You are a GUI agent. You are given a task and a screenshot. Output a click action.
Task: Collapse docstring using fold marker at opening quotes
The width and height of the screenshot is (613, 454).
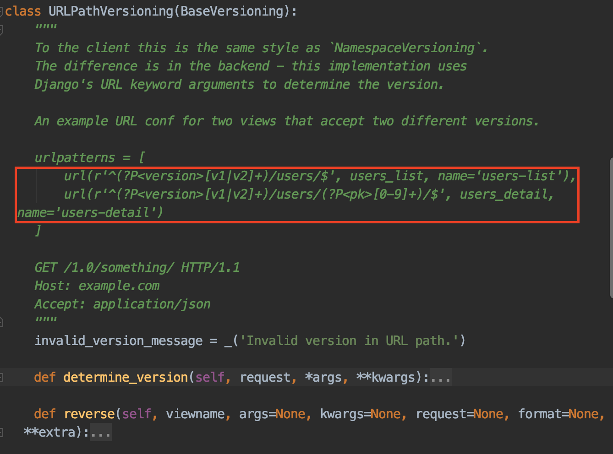(x=2, y=30)
